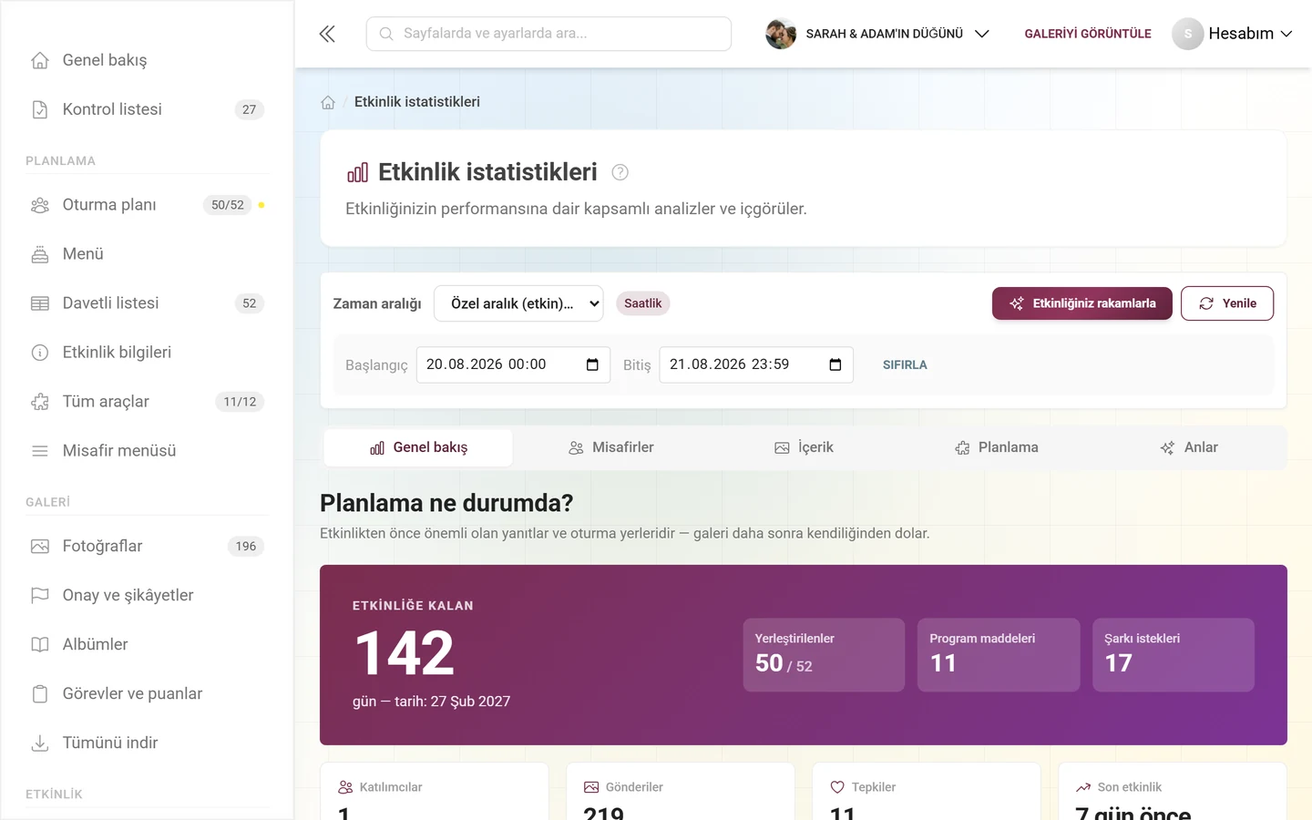Open the Planlama tab
Viewport: 1312px width, 820px height.
(x=997, y=447)
